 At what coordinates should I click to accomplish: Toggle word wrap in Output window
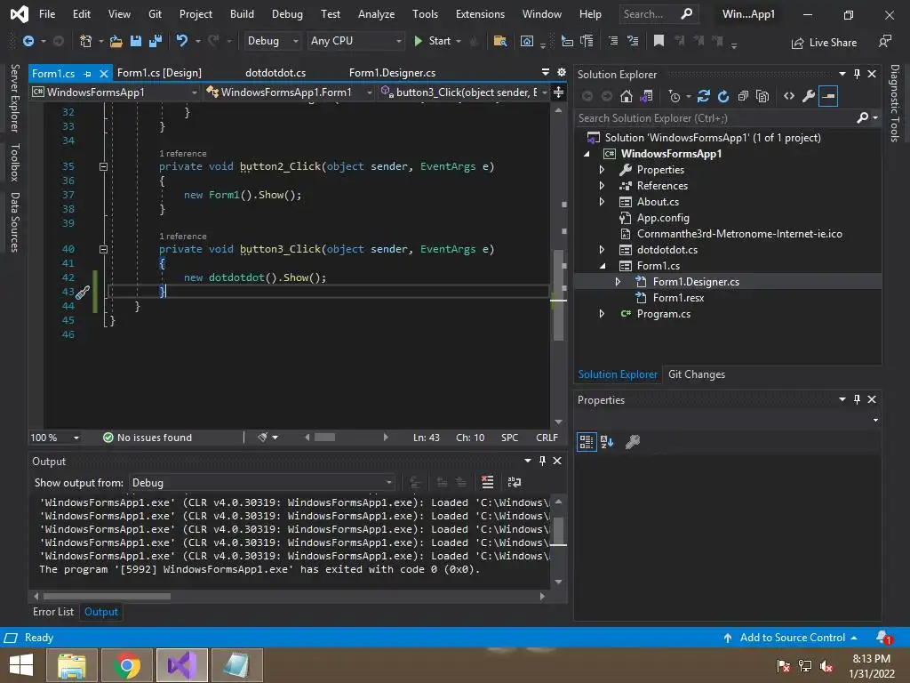tap(514, 482)
